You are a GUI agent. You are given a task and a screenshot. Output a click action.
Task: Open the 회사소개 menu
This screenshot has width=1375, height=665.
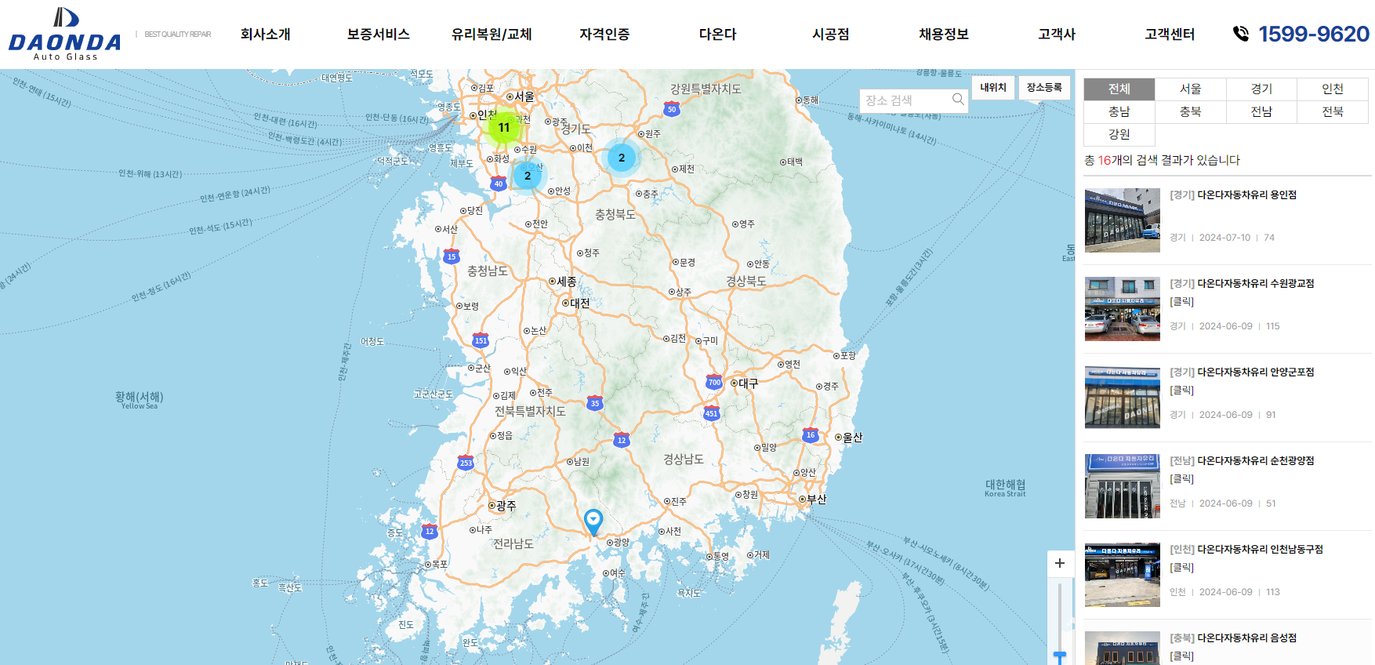(266, 34)
